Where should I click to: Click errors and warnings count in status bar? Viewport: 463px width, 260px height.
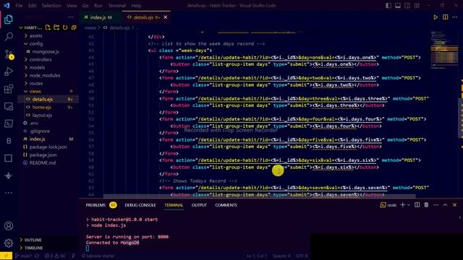(55, 256)
